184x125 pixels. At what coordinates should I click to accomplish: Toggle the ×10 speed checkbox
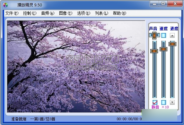163,102
